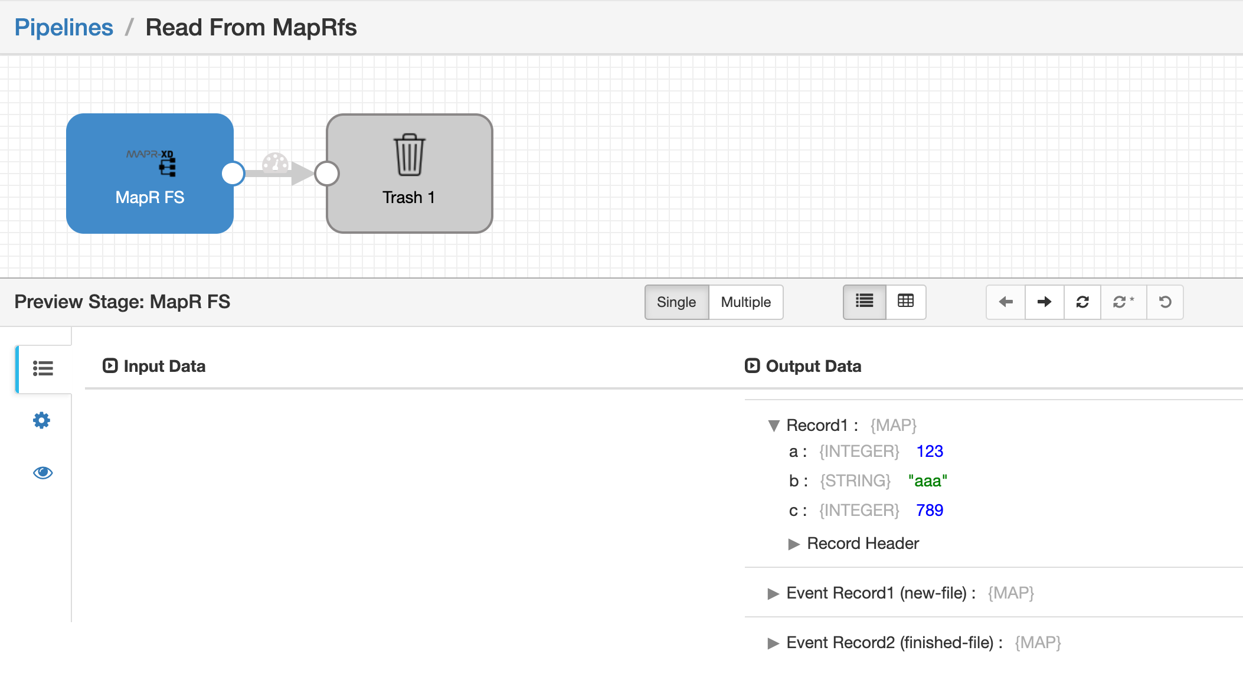Collapse the Record1 tree node
Viewport: 1243px width, 680px height.
point(774,426)
